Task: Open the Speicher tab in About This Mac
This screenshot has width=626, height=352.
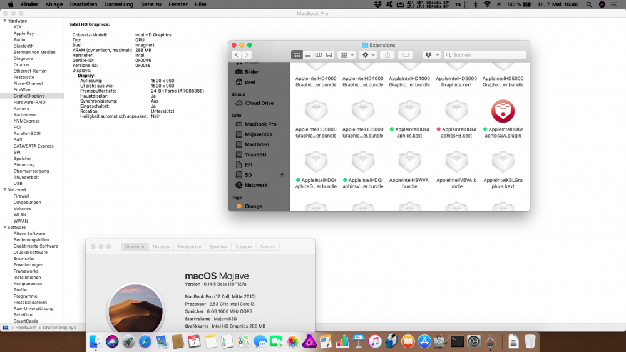Action: pos(218,247)
